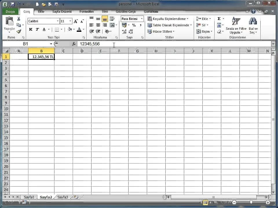Click the accounting currency format icon
The width and height of the screenshot is (278, 208).
click(x=124, y=25)
